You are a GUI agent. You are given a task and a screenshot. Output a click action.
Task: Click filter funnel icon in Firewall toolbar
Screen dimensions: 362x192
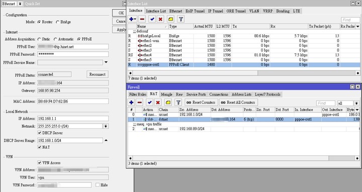(178, 102)
